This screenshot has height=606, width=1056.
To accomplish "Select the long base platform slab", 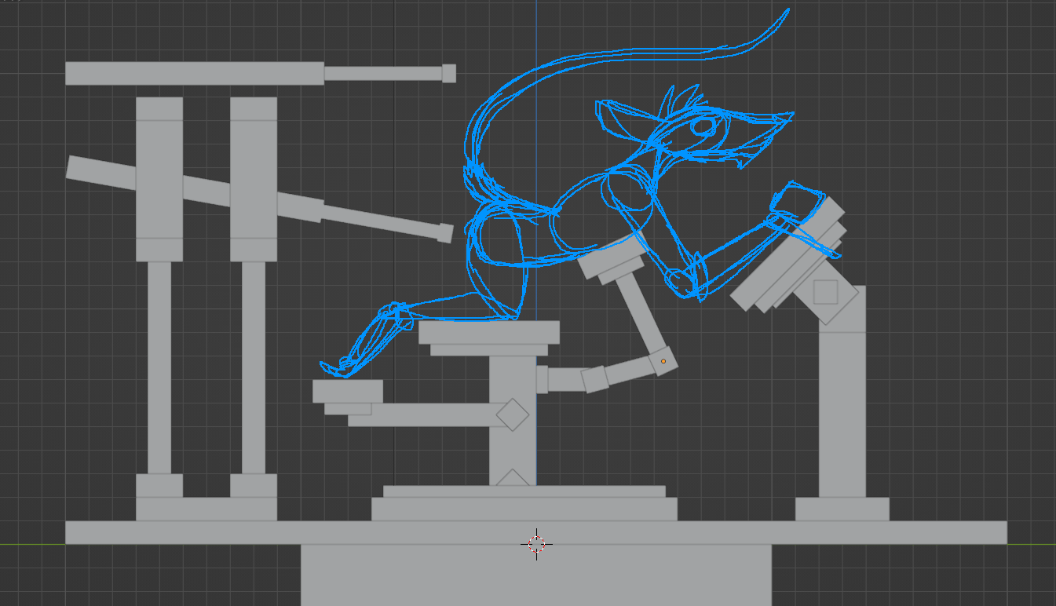I will pyautogui.click(x=535, y=532).
